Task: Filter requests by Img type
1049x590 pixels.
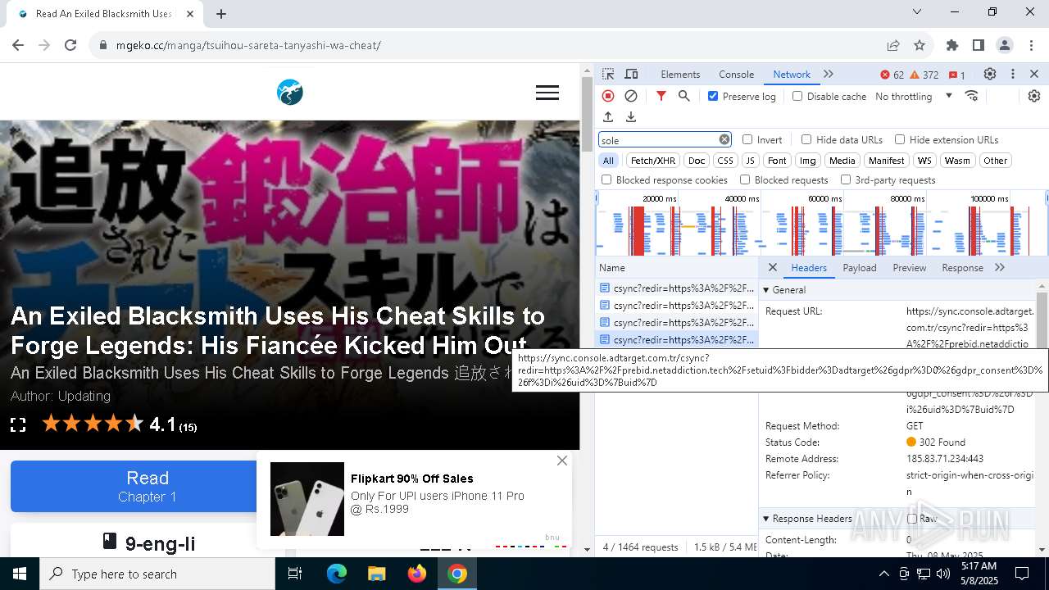Action: [x=807, y=161]
